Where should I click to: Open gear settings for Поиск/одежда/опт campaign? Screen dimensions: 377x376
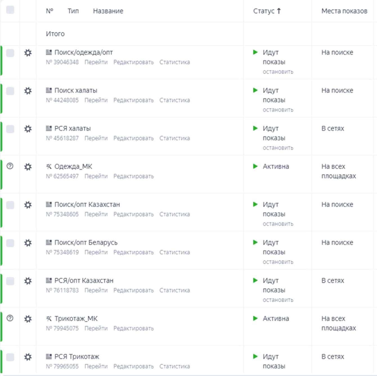point(28,53)
